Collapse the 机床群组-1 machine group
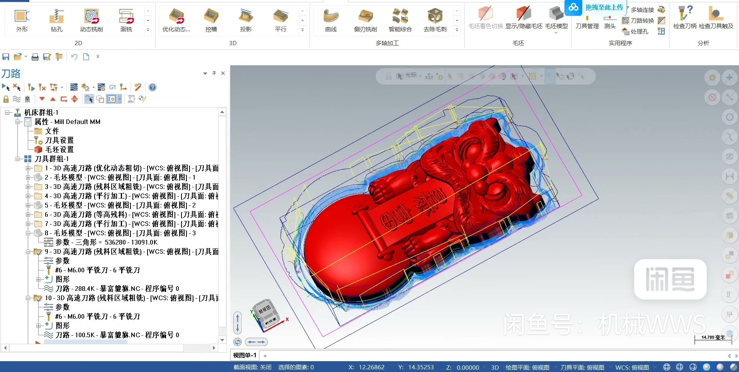 7,112
